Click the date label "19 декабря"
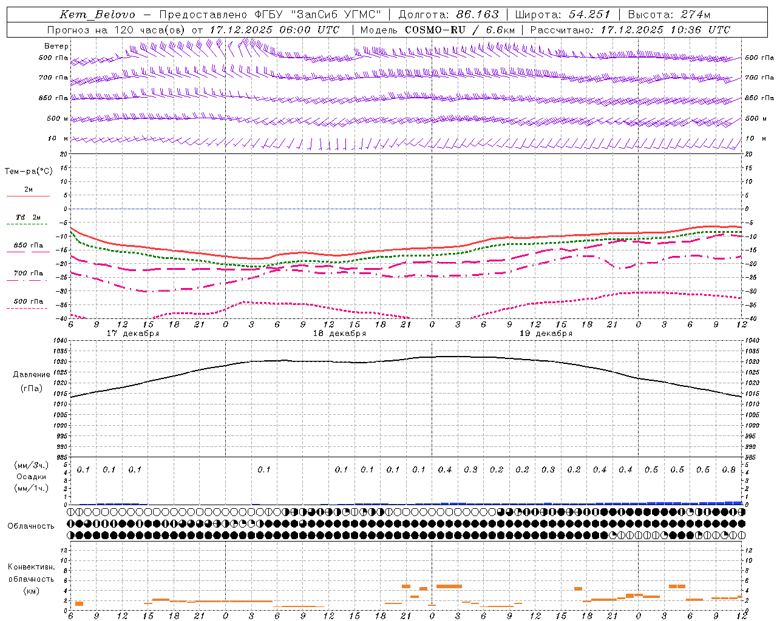This screenshot has height=621, width=777. point(546,334)
